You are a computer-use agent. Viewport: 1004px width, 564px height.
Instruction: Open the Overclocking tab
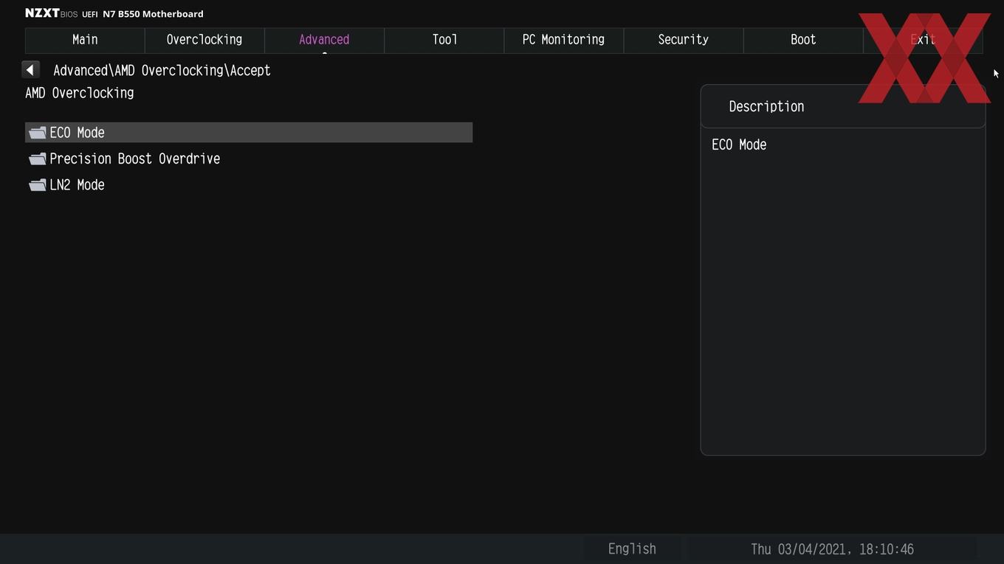(x=204, y=40)
